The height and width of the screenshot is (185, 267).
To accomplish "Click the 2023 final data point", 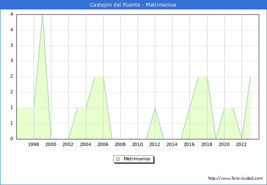I will [x=250, y=77].
